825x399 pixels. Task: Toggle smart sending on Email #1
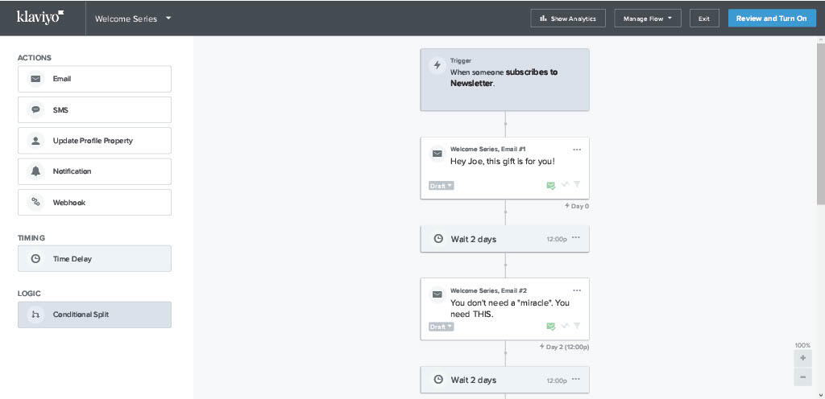[551, 186]
